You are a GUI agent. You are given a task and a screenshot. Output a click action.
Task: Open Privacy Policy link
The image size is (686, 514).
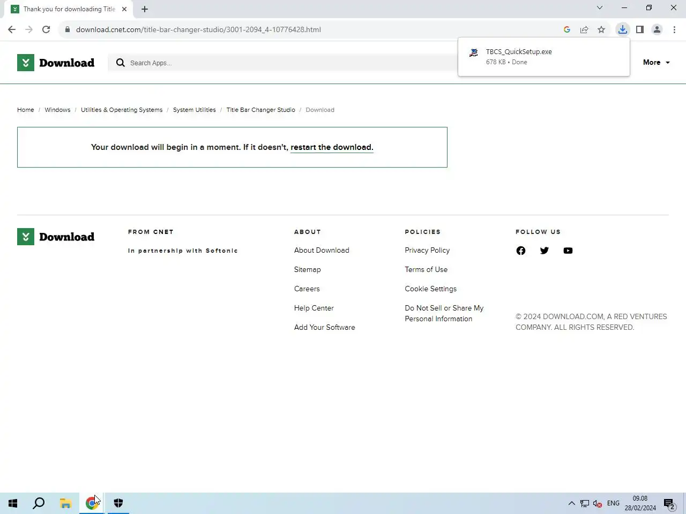427,250
